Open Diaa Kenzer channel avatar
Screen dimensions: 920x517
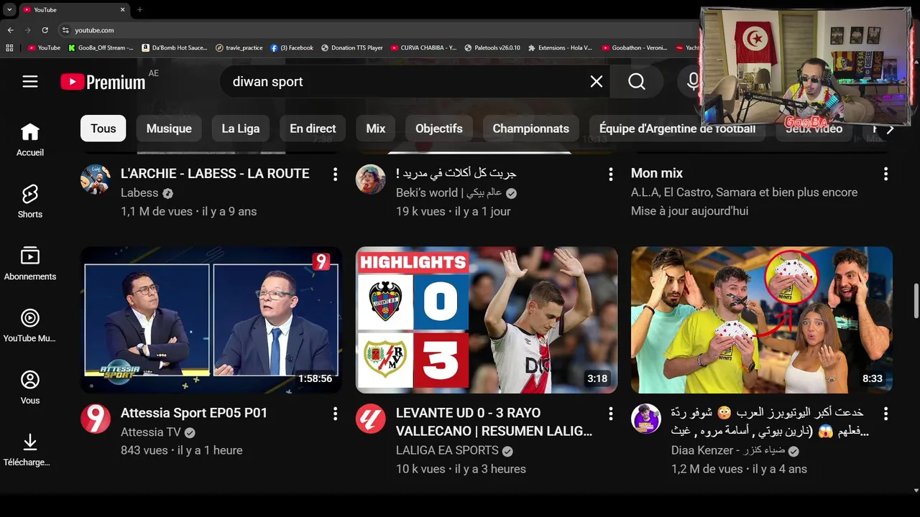(x=646, y=419)
